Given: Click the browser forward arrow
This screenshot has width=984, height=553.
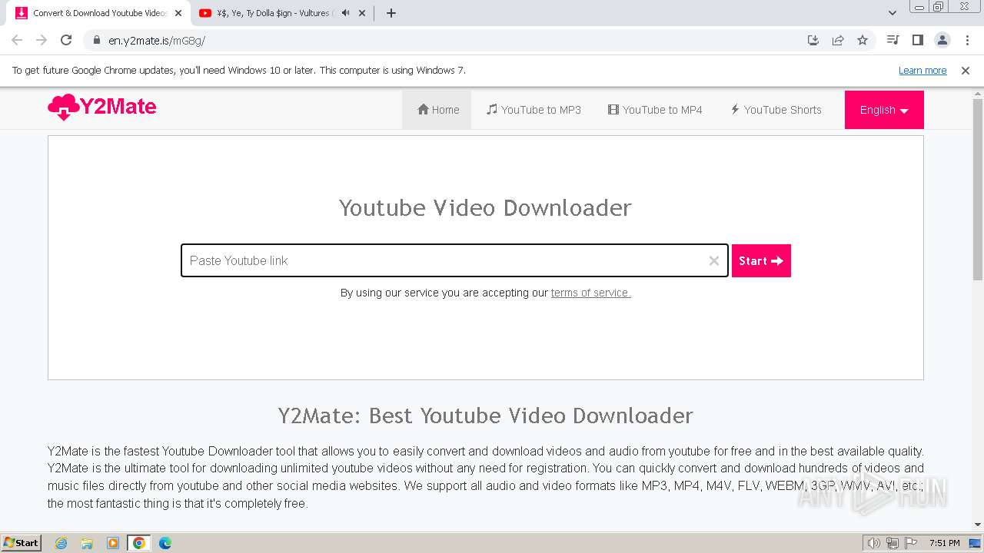Looking at the screenshot, I should [x=42, y=40].
